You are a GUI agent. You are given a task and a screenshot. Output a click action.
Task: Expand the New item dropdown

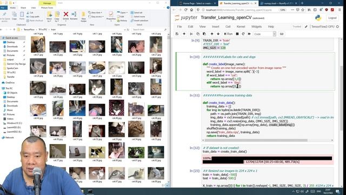click(x=95, y=12)
